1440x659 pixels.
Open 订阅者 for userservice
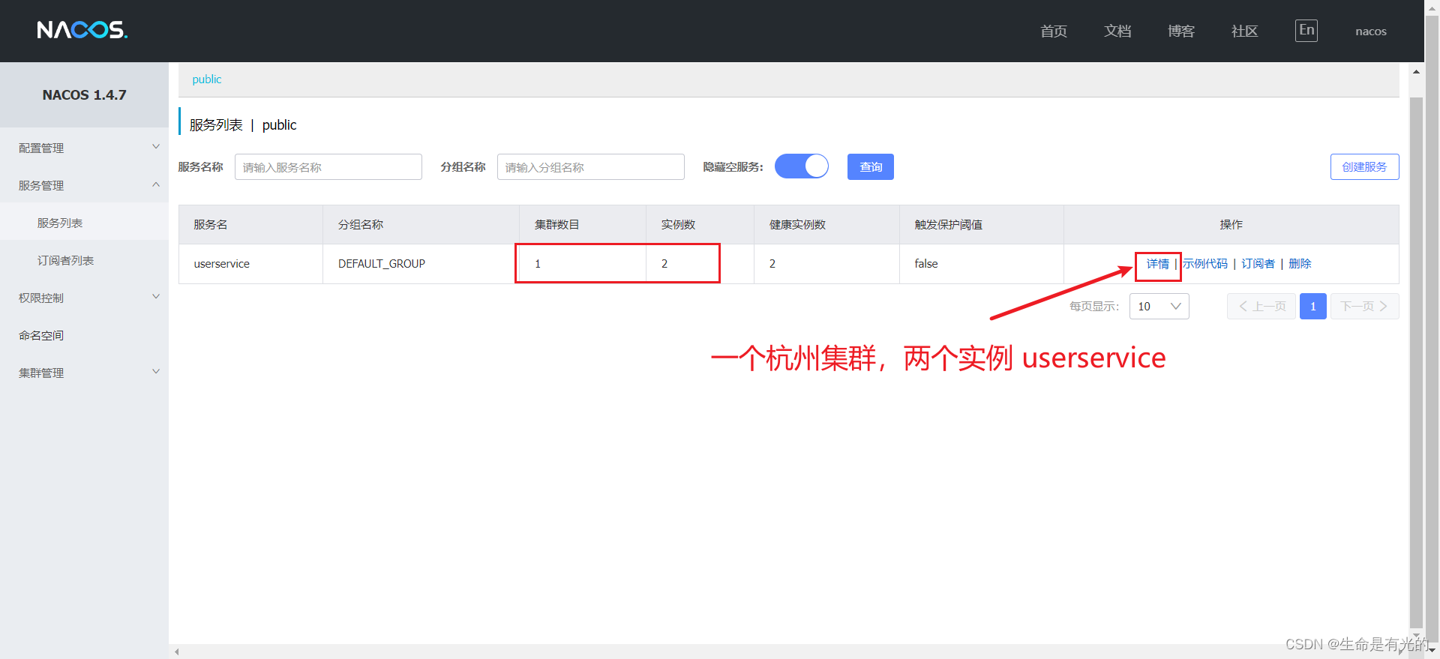coord(1258,264)
